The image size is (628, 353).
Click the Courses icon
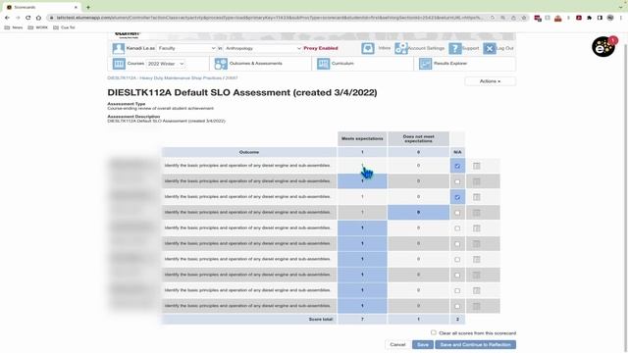[119, 64]
